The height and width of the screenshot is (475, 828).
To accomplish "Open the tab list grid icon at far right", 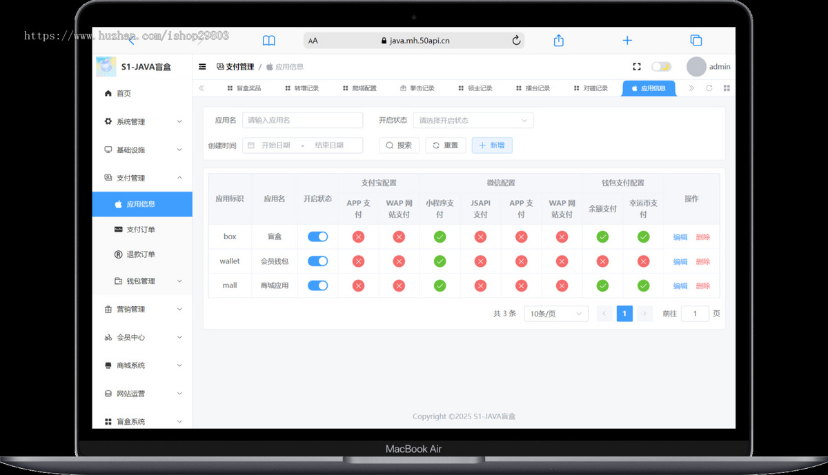I will [x=725, y=88].
